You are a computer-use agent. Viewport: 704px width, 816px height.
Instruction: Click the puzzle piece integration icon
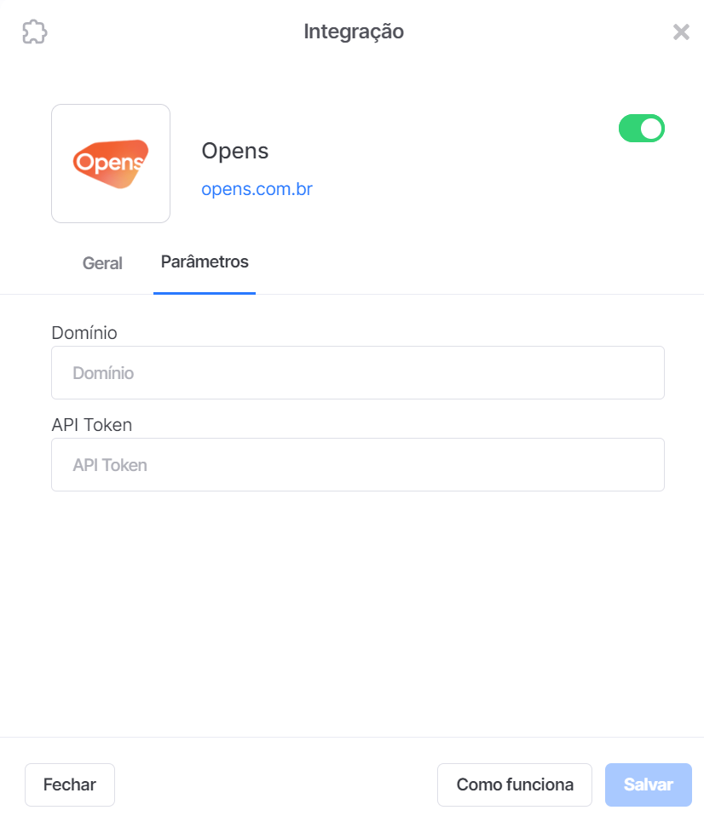point(35,32)
